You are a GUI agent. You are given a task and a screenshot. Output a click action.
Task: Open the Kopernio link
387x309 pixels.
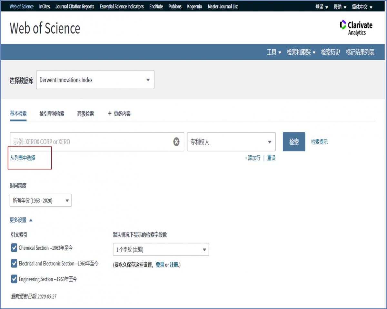194,6
